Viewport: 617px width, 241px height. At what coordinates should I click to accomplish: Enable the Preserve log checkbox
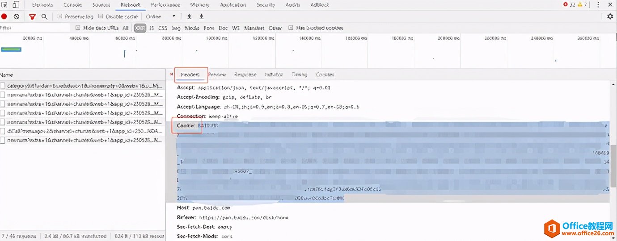60,17
